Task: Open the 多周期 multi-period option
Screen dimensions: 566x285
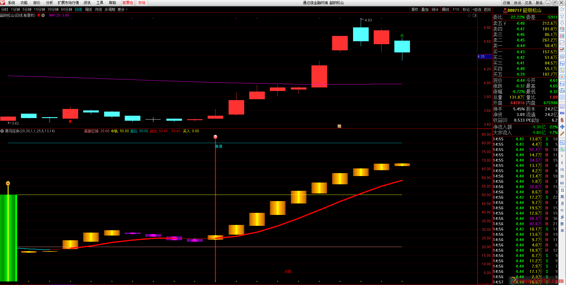Action: point(110,9)
